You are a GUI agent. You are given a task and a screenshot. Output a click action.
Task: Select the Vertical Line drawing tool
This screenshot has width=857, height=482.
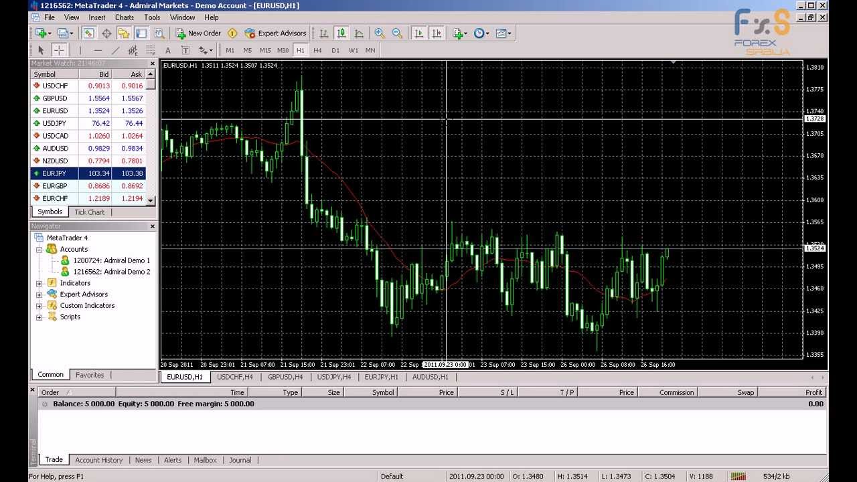[x=80, y=50]
